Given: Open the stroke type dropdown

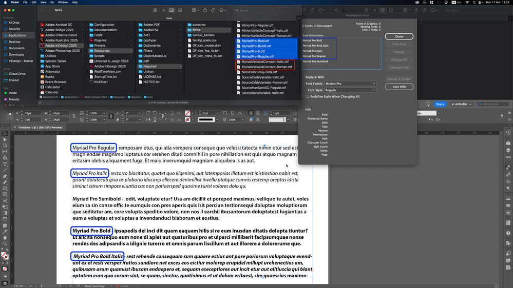Looking at the screenshot, I should point(217,119).
